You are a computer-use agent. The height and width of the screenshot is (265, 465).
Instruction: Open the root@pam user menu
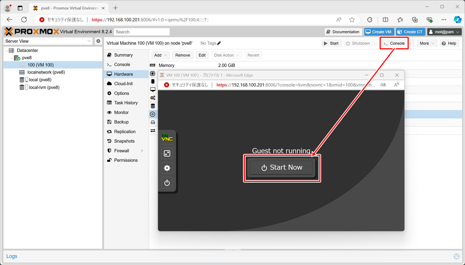coord(444,32)
